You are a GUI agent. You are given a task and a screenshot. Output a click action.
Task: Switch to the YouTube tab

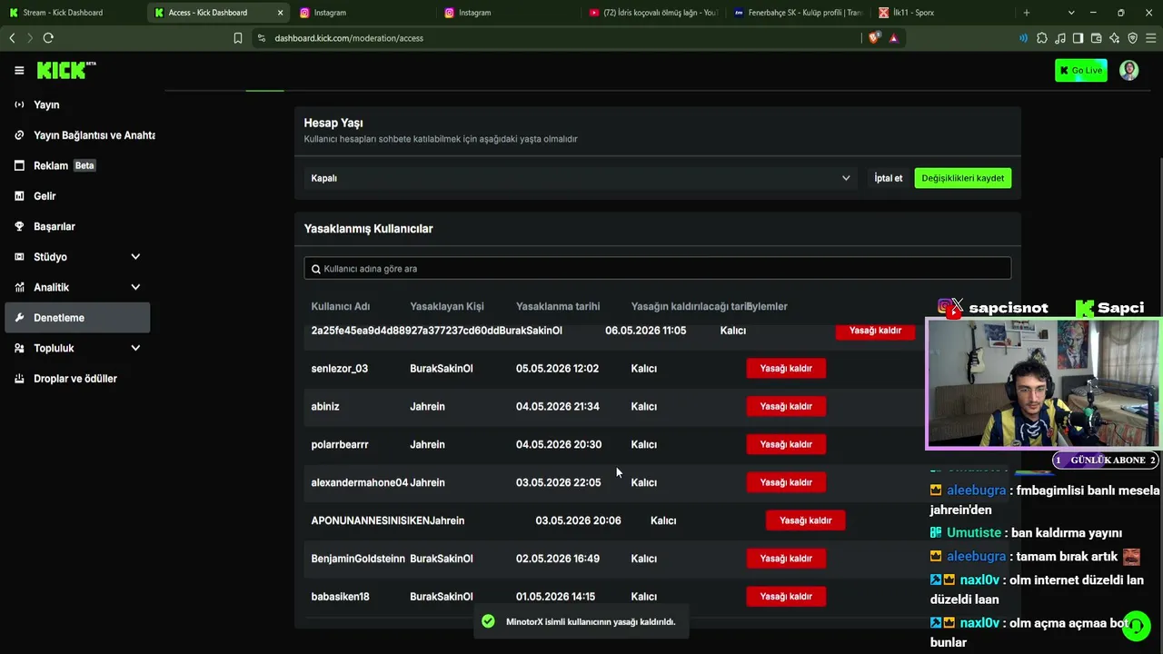click(654, 13)
